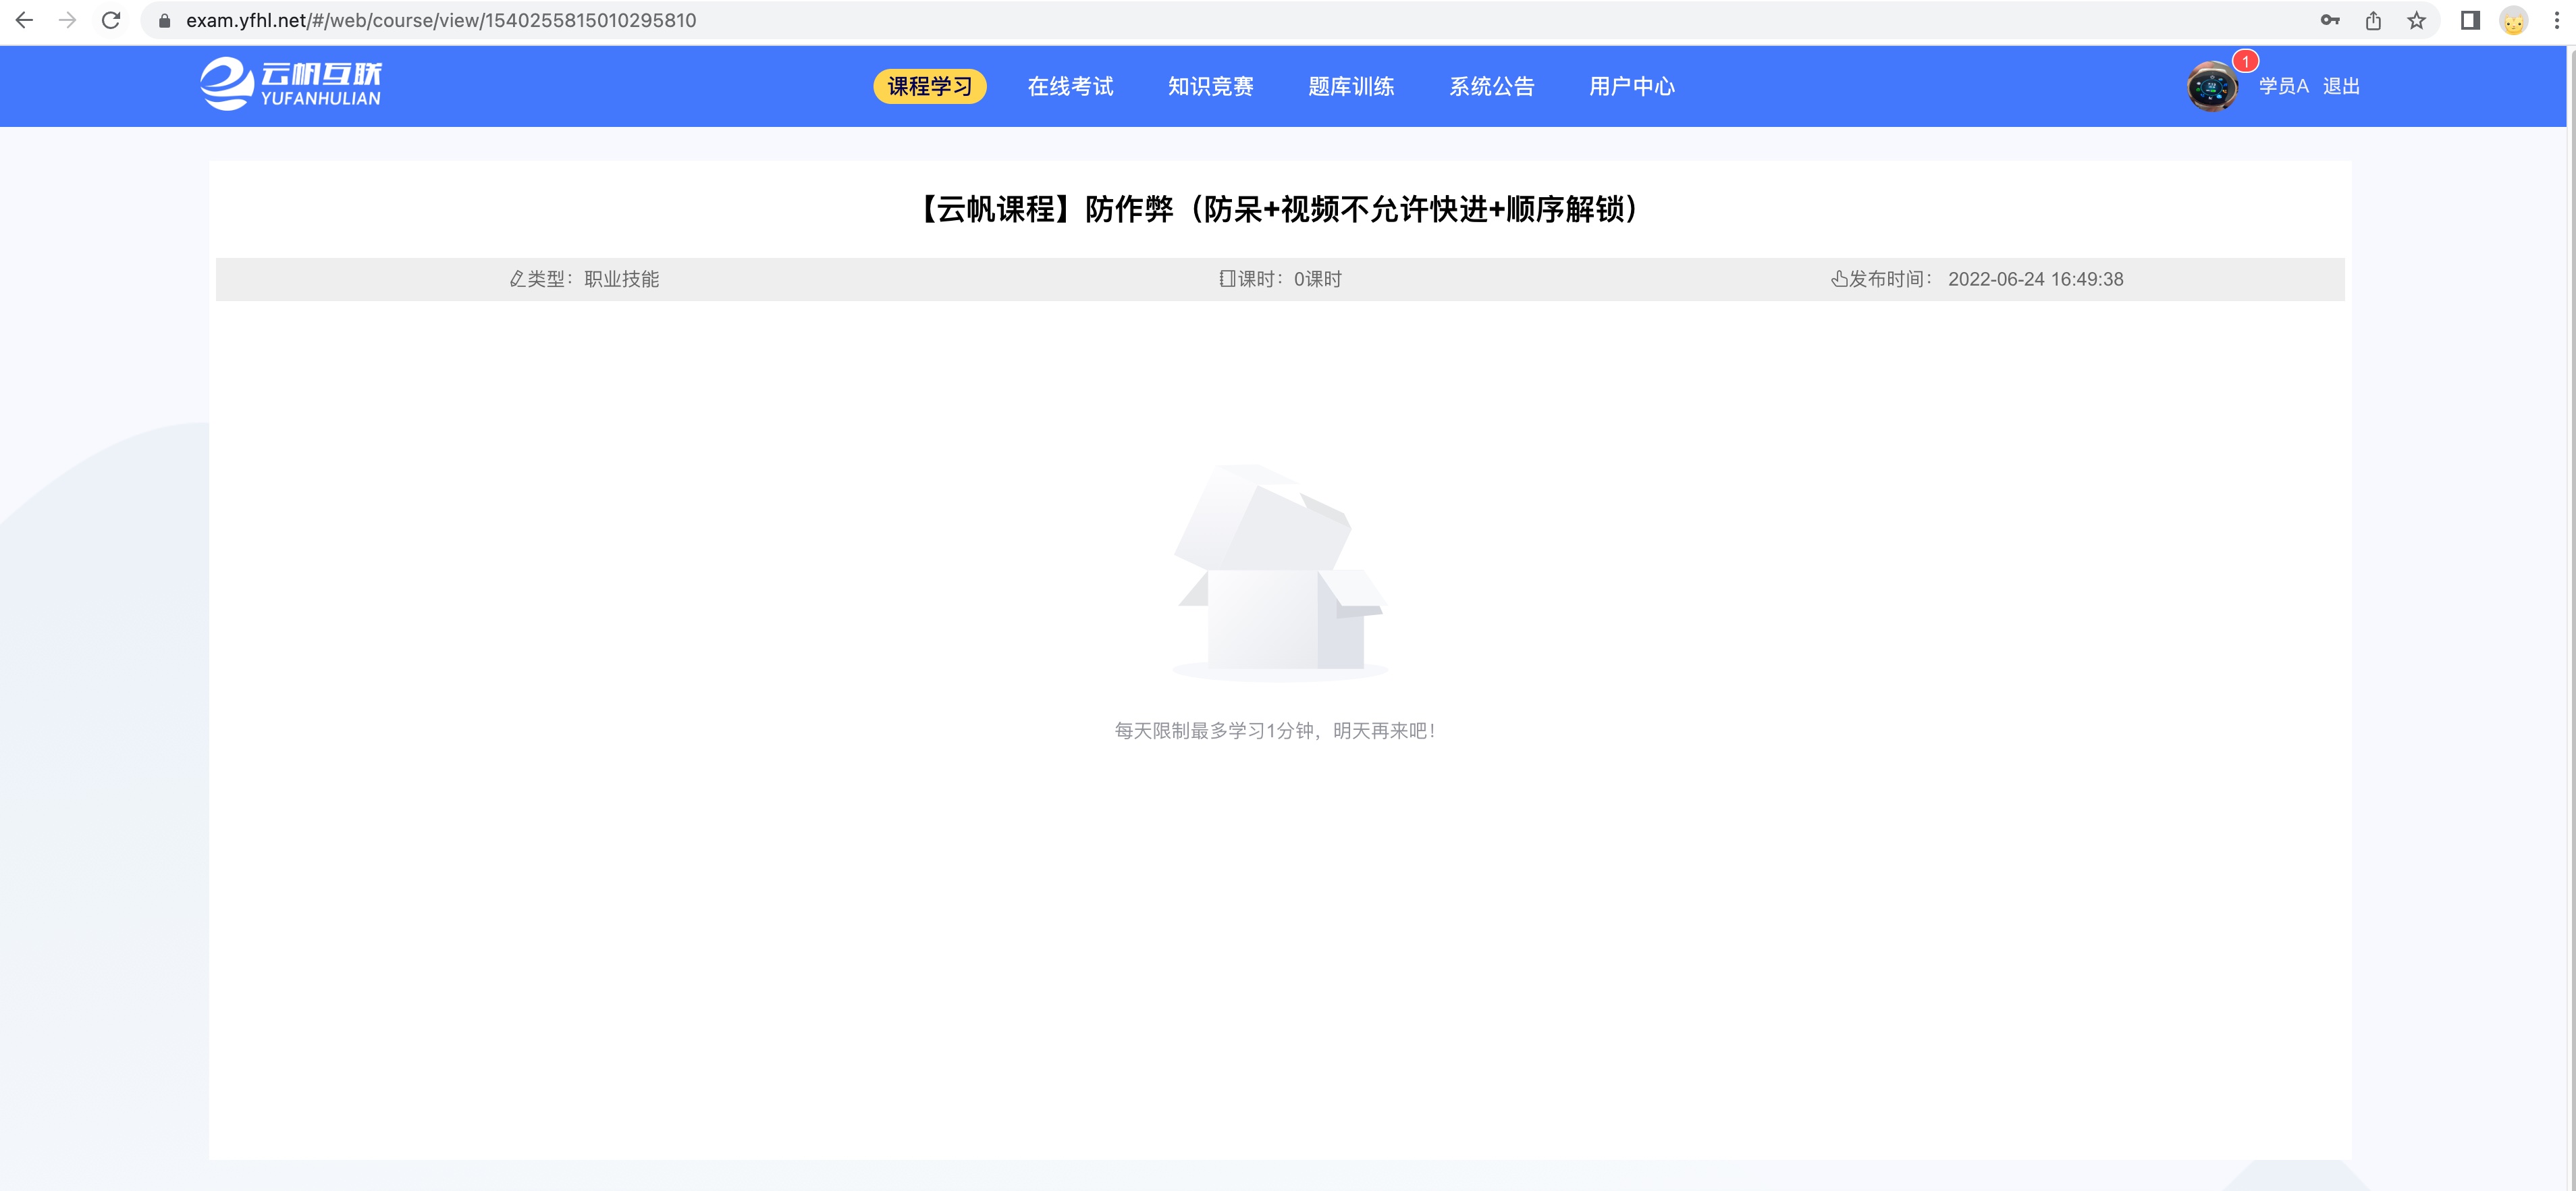Click the 每天限制最多学习1分钟 message

tap(1276, 731)
